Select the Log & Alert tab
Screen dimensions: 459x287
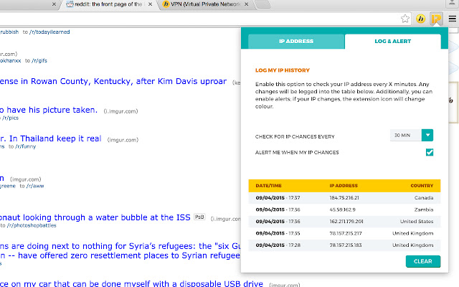click(393, 42)
